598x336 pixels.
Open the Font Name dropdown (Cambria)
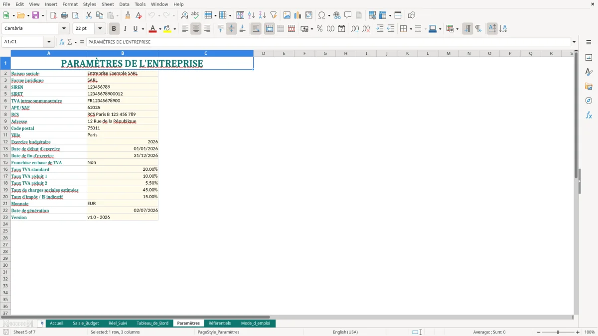tap(64, 29)
